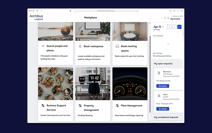Image resolution: width=212 pixels, height=133 pixels.
Task: Expand the My account dropdown
Action: pos(176,19)
